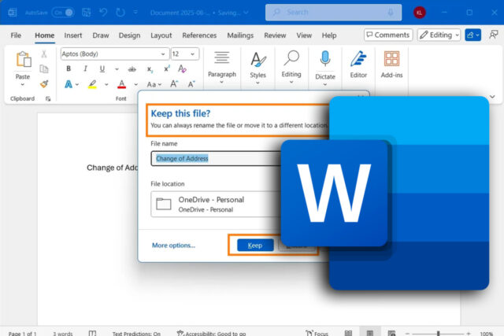
Task: Click the microphone icon in search box
Action: [x=391, y=13]
